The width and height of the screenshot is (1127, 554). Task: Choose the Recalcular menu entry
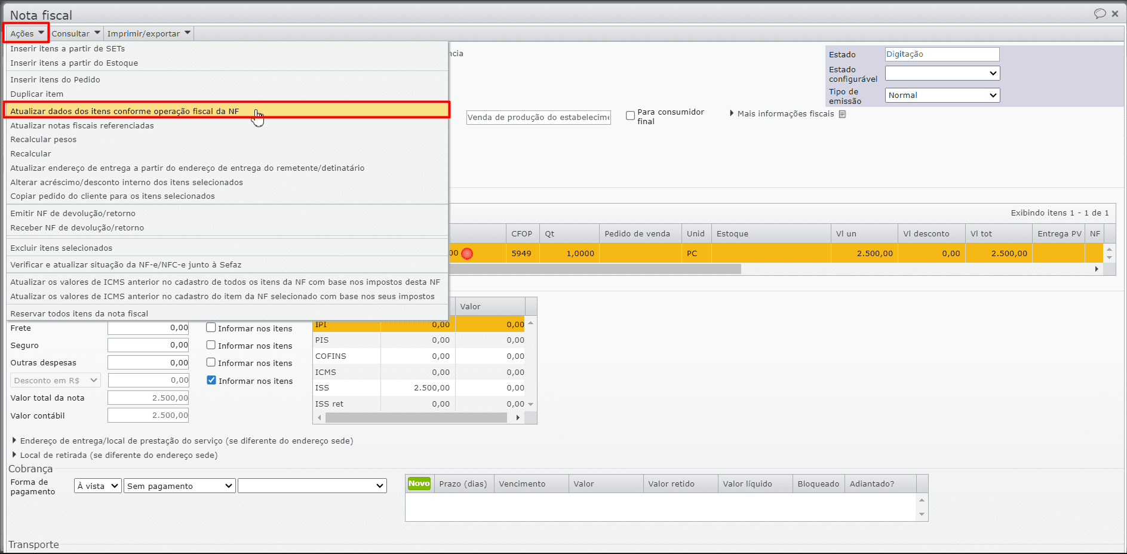point(227,154)
